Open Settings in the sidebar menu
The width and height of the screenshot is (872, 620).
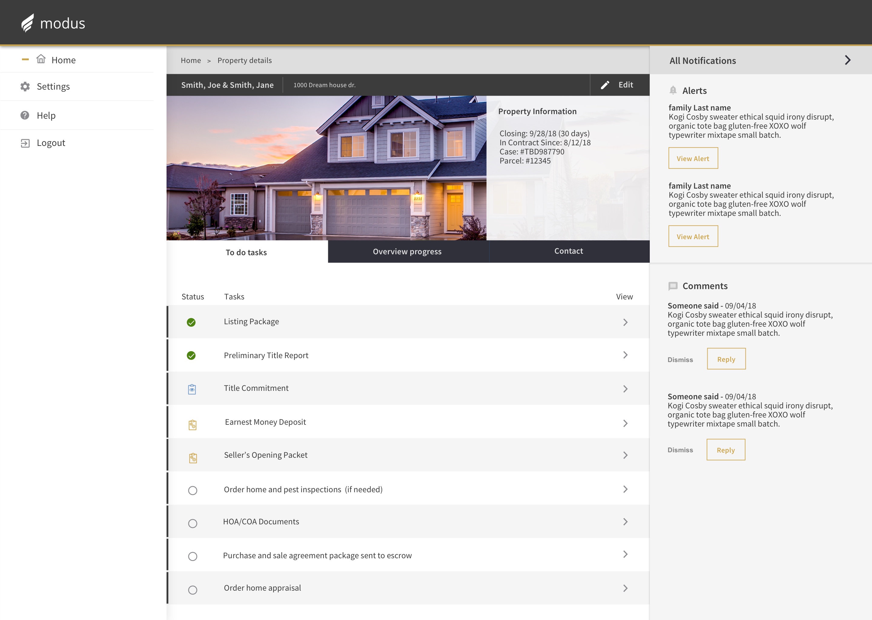pyautogui.click(x=53, y=86)
